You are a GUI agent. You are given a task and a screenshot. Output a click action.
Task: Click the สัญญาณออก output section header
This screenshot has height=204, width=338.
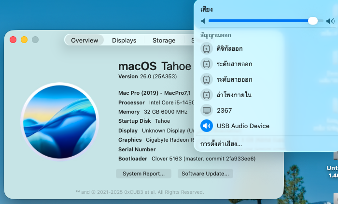click(215, 35)
